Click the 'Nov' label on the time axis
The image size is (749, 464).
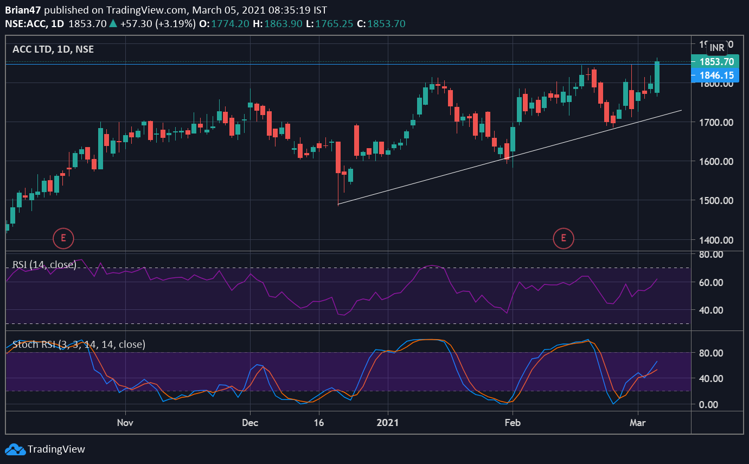coord(125,422)
